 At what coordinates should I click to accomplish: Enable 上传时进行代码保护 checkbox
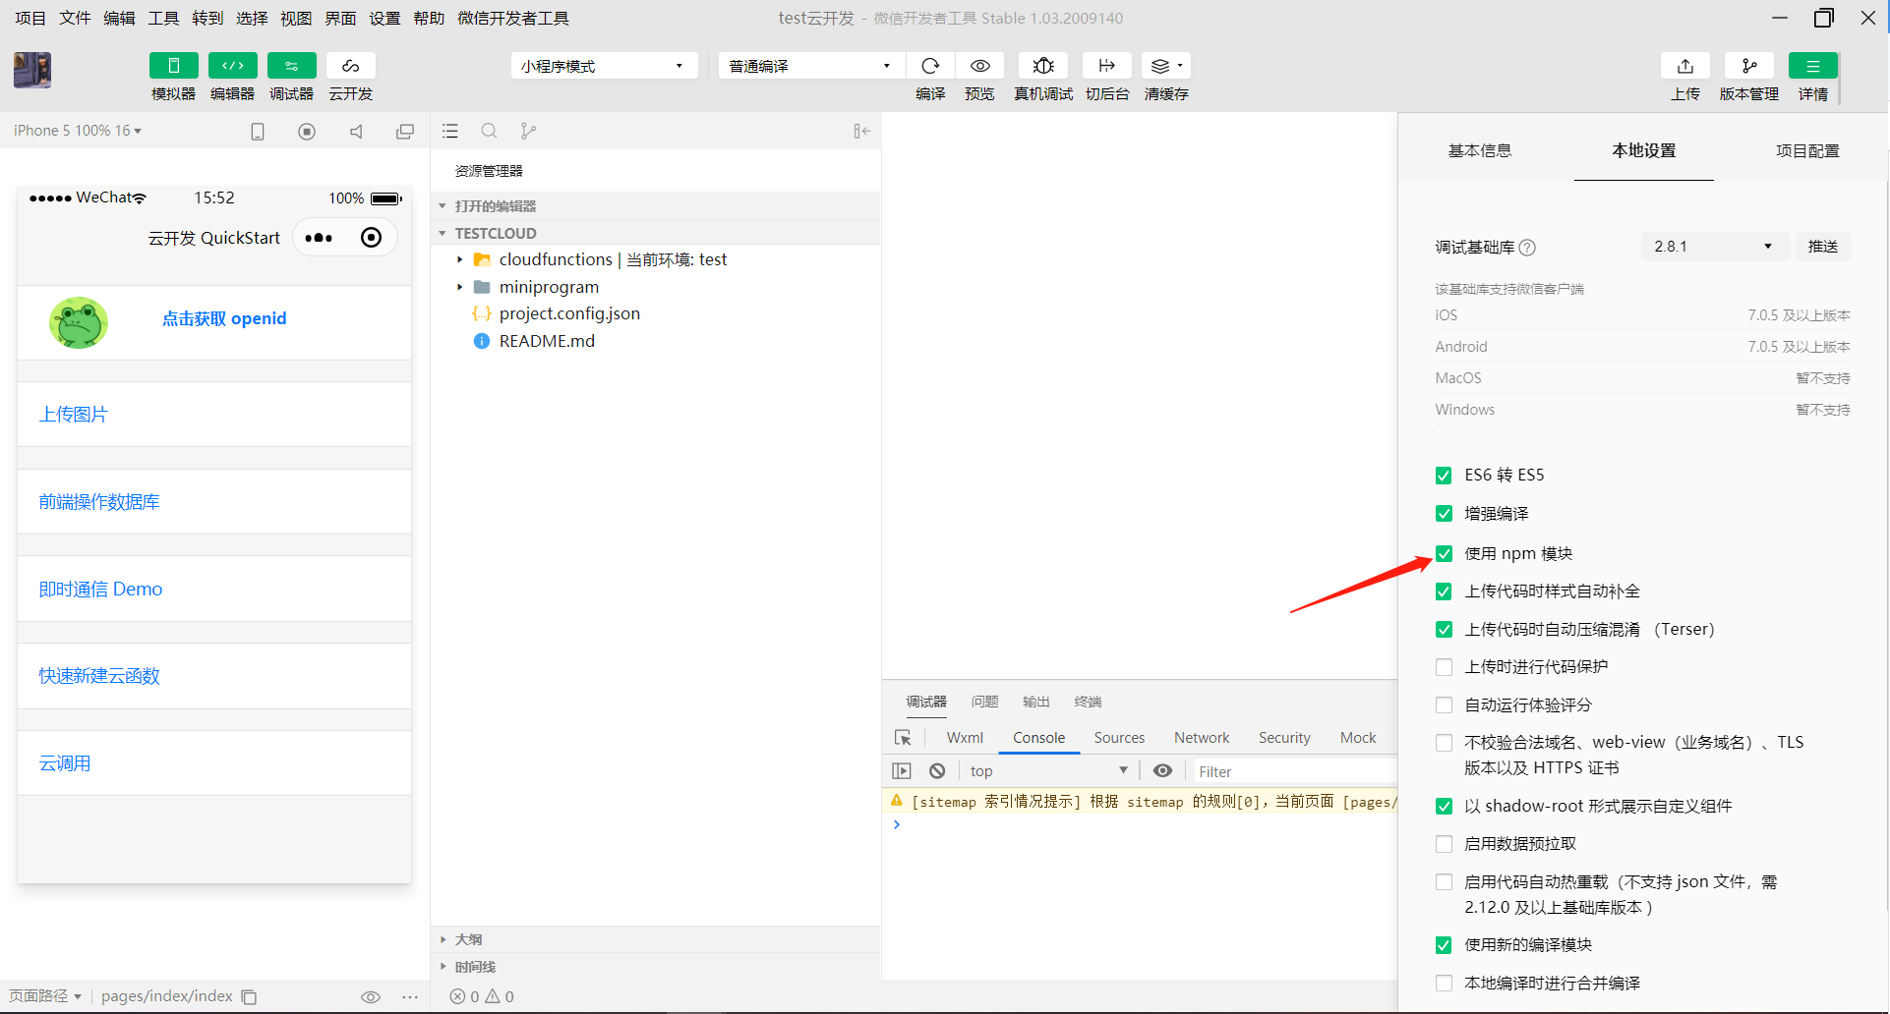tap(1444, 667)
